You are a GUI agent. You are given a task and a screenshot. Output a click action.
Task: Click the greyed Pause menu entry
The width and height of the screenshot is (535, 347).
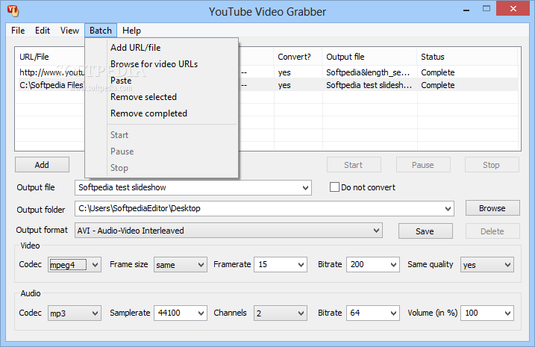tap(122, 151)
